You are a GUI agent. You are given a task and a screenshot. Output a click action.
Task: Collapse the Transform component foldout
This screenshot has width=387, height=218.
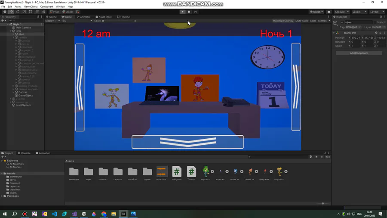point(334,33)
